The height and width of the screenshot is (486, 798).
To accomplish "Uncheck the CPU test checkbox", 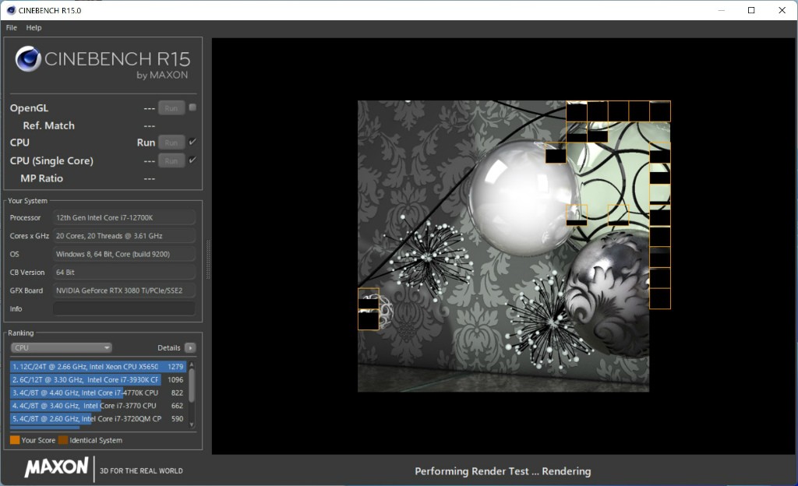I will pos(192,142).
